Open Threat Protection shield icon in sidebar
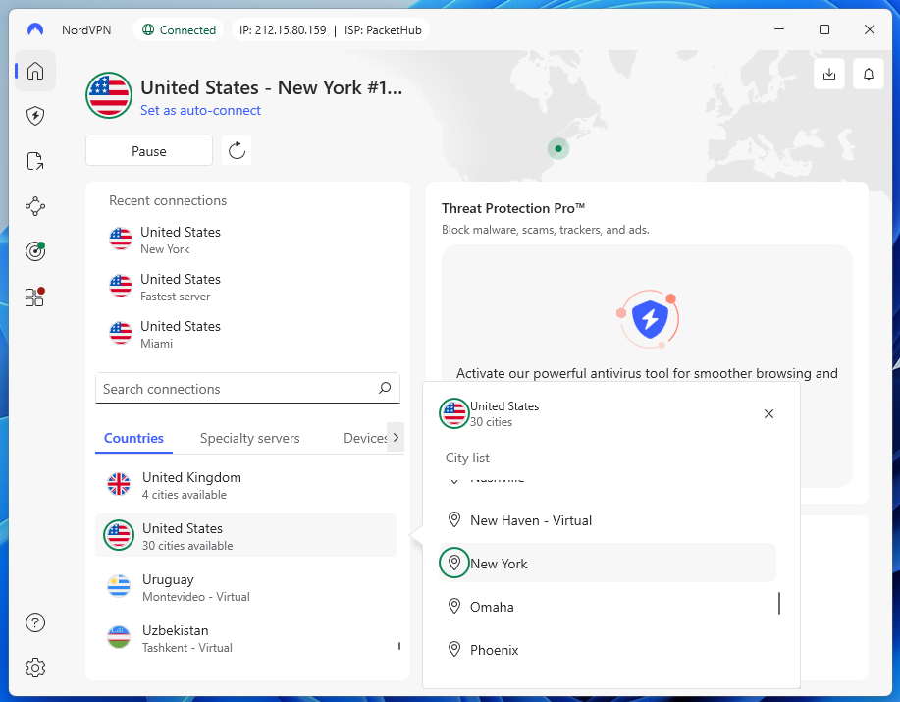This screenshot has height=702, width=900. point(35,116)
